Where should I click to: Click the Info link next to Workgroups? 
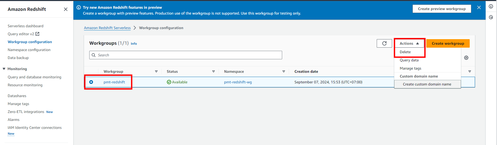click(x=134, y=44)
